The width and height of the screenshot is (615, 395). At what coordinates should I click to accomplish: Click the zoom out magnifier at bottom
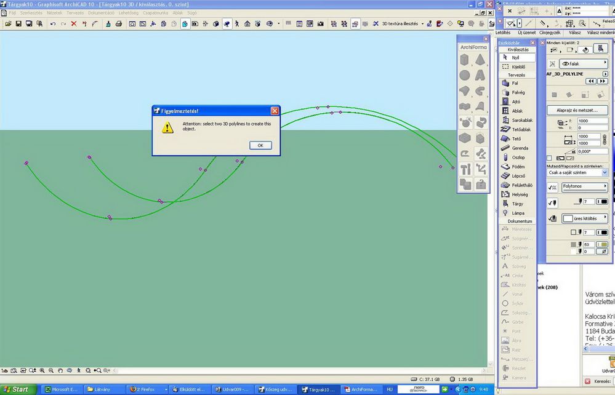tap(51, 370)
